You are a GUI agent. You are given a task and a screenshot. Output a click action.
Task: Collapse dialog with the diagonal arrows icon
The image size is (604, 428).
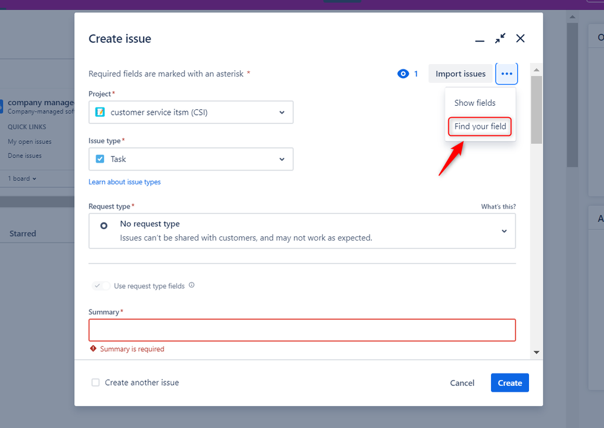pyautogui.click(x=500, y=39)
